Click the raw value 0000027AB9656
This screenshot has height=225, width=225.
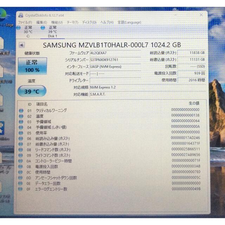tap(186, 155)
